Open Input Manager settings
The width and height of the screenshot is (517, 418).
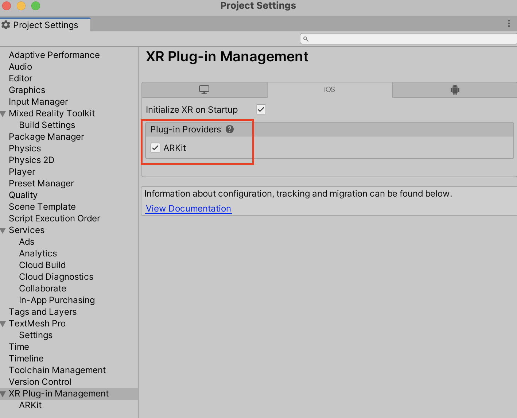tap(38, 102)
